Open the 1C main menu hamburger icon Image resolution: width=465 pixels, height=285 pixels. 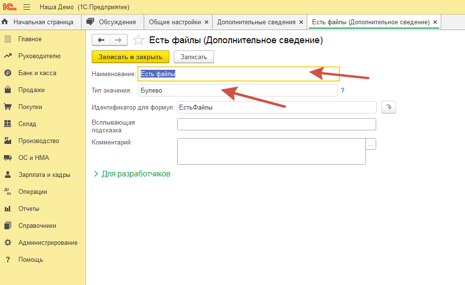(x=27, y=7)
